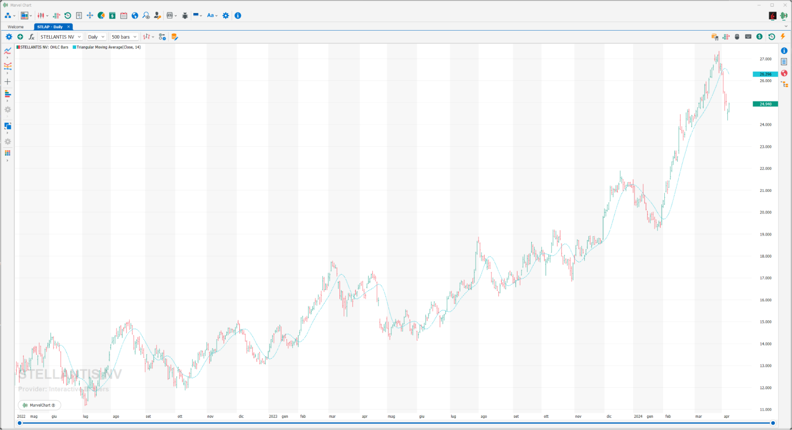Screen dimensions: 792x430
Task: Open the line studies tool in left sidebar
Action: 8,51
